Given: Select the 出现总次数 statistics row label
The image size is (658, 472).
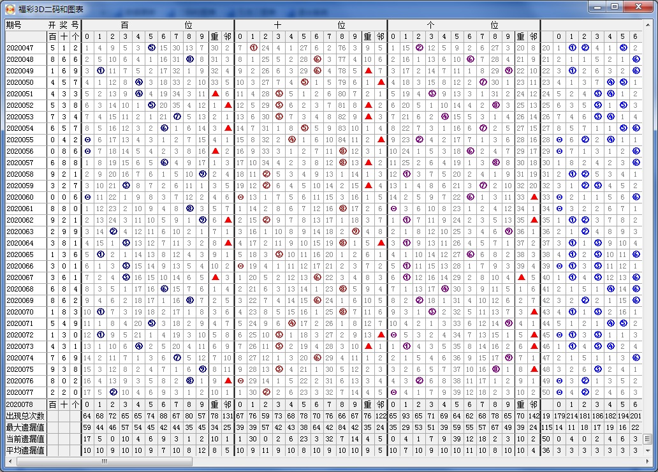Looking at the screenshot, I should [x=26, y=416].
